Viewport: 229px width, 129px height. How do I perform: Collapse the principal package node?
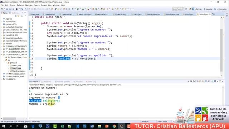[6, 63]
